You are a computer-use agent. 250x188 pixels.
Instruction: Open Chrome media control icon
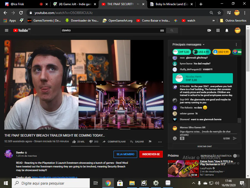[229, 13]
